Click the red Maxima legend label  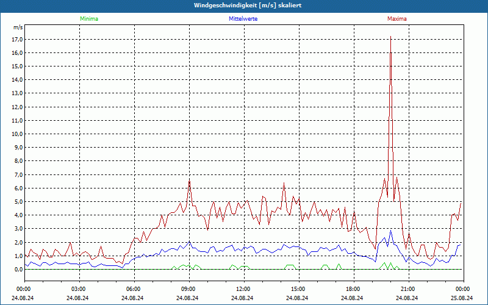(x=397, y=19)
